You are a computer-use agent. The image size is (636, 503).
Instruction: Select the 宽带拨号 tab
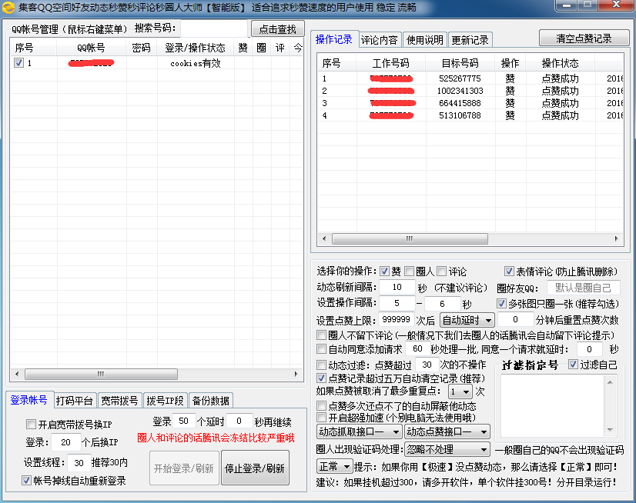119,401
